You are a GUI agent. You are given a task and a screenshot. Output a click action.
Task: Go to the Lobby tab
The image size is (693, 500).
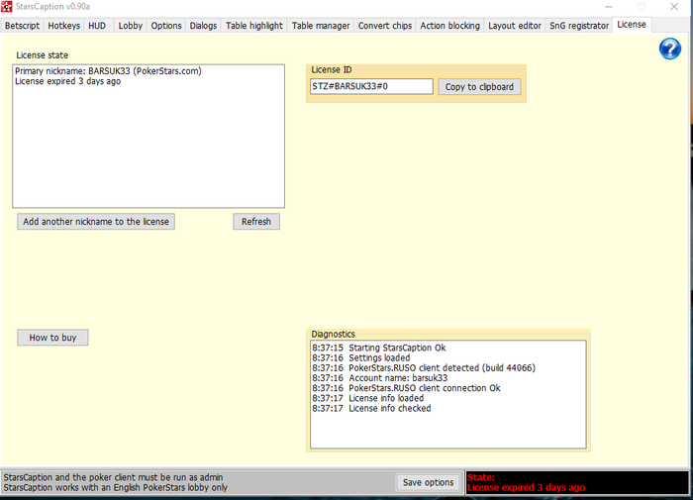pos(131,26)
